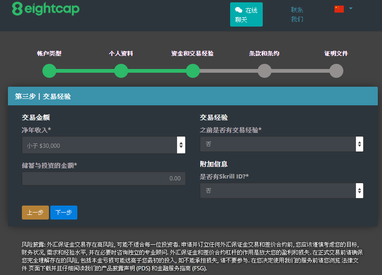
Task: Click the 联系我们 contact link
Action: pos(297,14)
